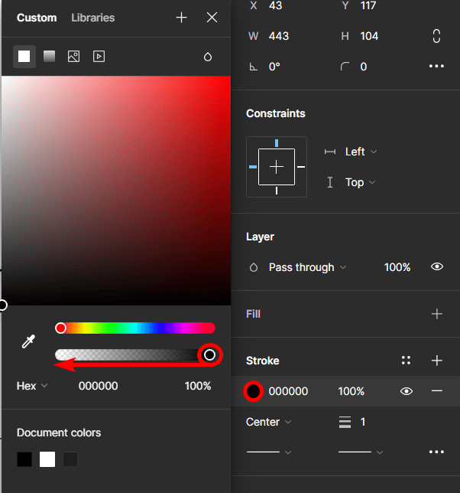Viewport: 460px width, 493px height.
Task: Edit the corner radius value 0
Action: click(x=364, y=67)
